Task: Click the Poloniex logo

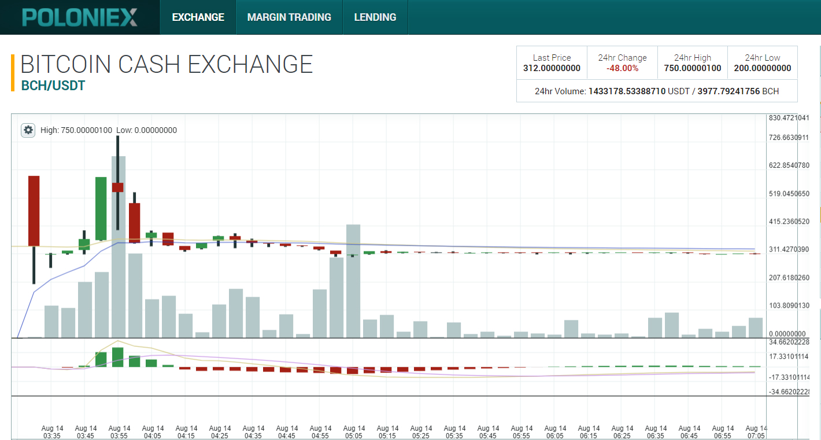Action: point(80,17)
